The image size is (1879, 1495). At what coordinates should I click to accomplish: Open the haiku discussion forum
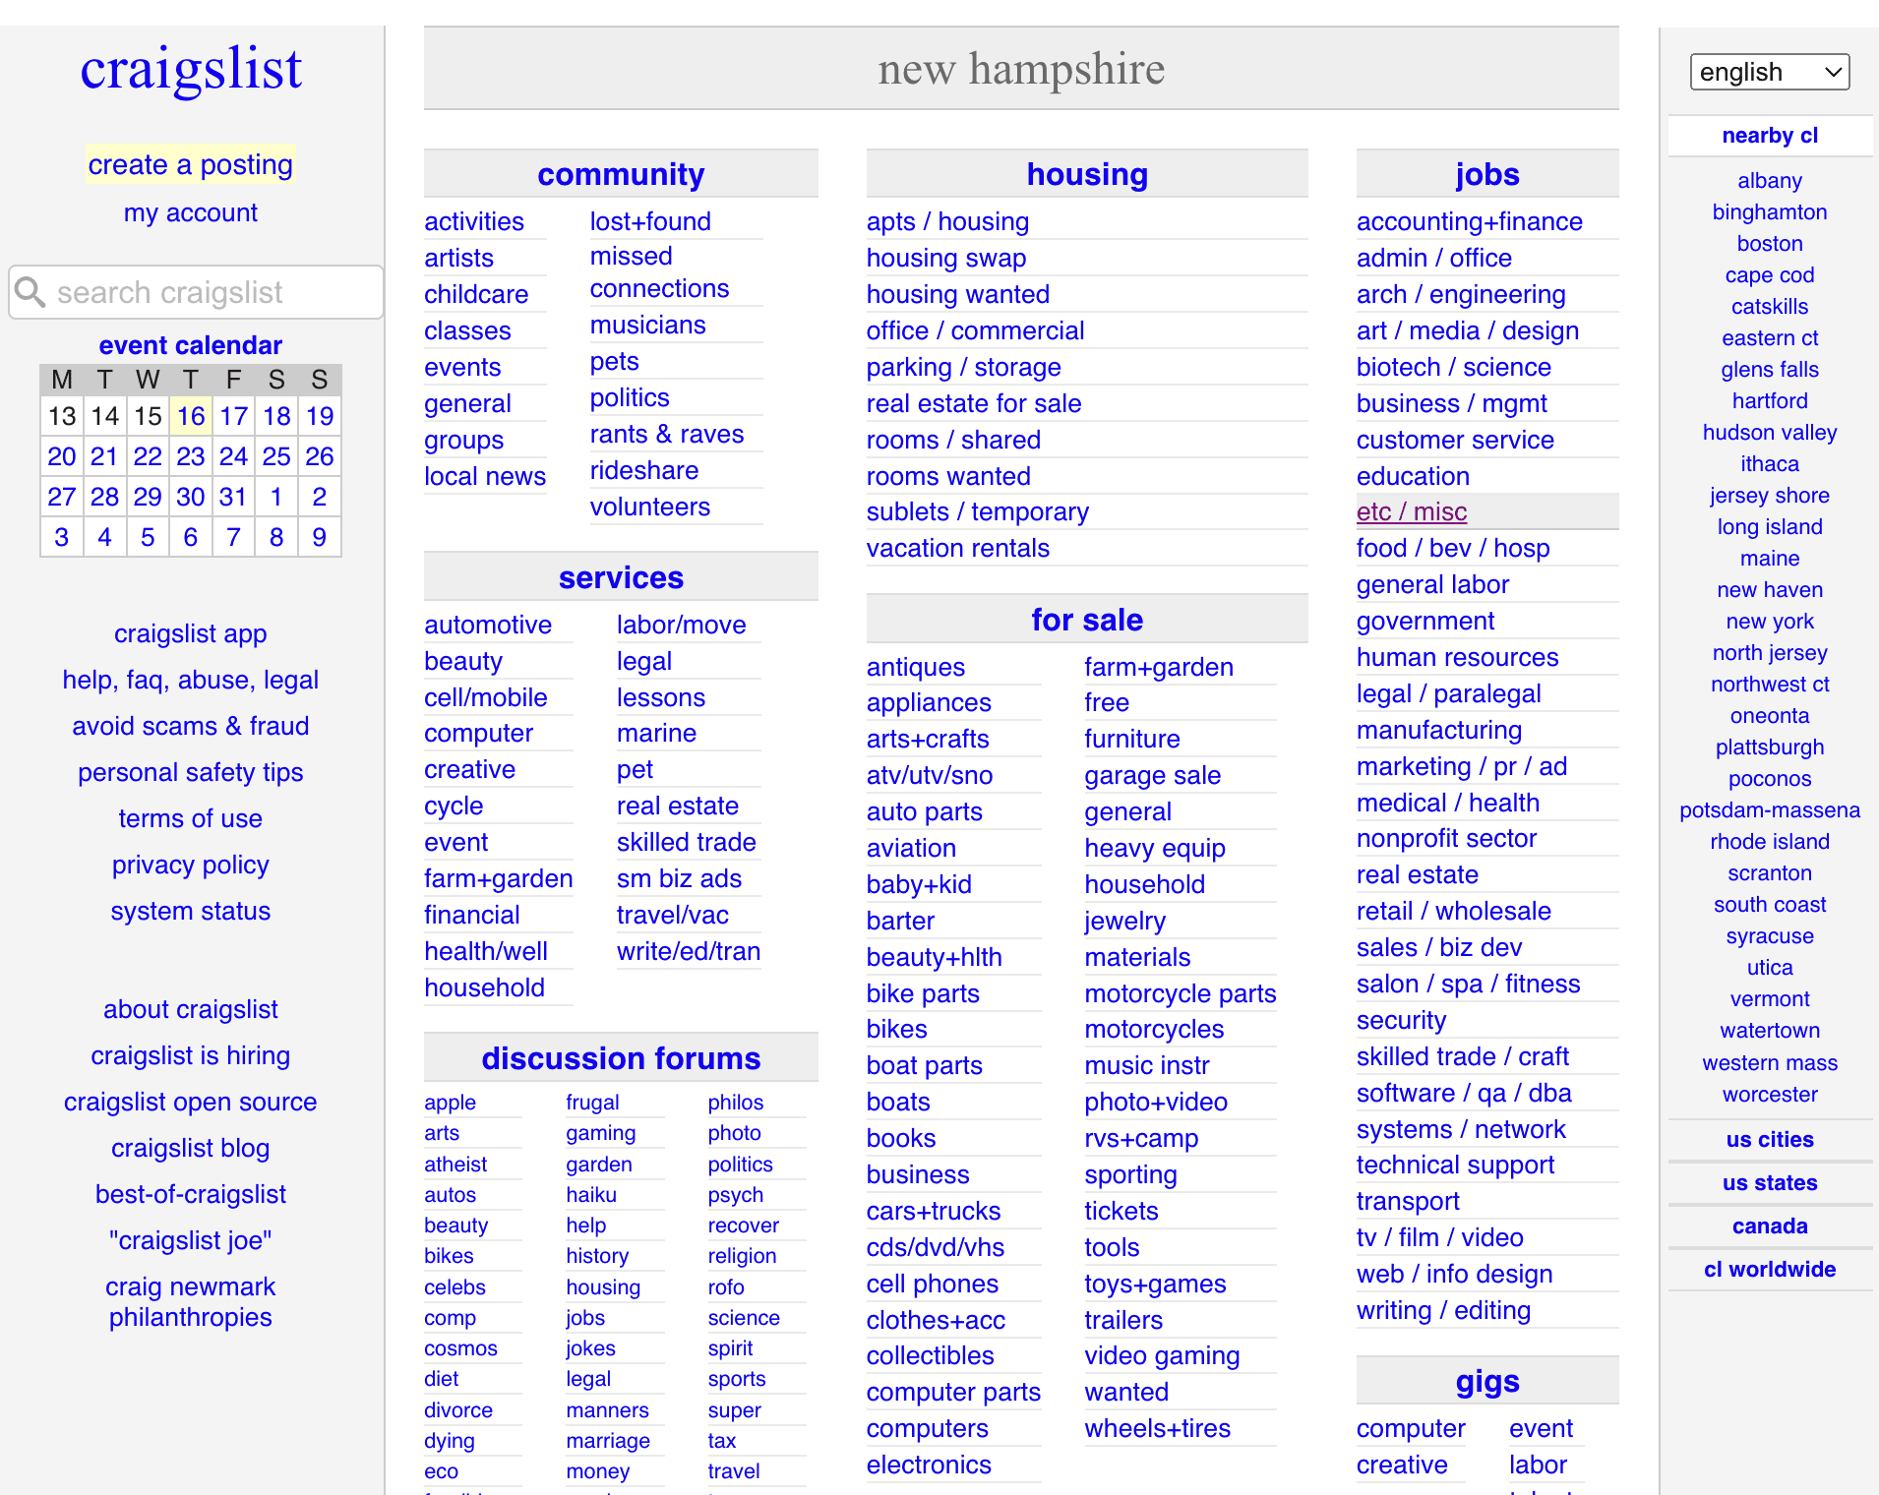(591, 1194)
